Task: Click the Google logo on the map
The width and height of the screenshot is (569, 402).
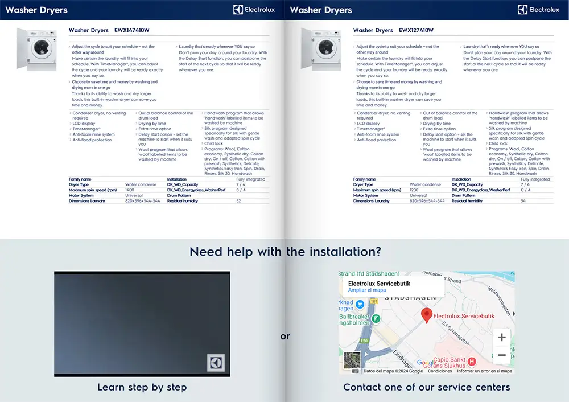Action: 426,362
